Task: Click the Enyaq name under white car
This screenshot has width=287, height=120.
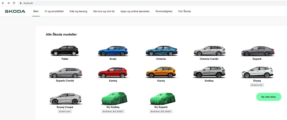Action: [x=257, y=81]
